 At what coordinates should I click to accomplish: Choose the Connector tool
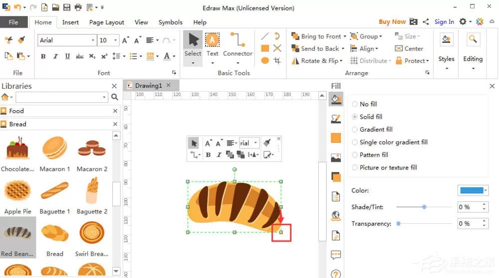coord(238,45)
